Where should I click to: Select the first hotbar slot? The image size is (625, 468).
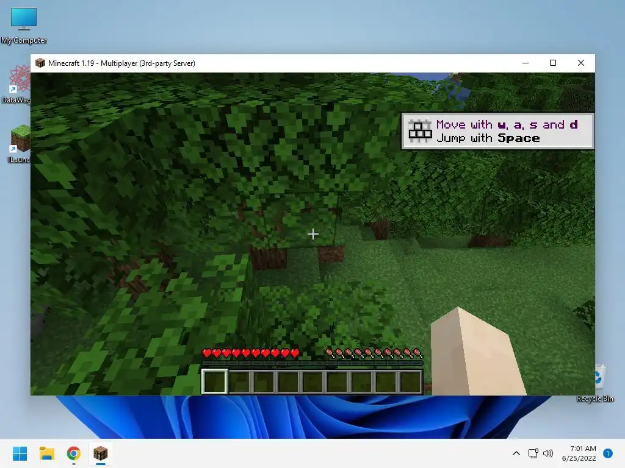[214, 381]
